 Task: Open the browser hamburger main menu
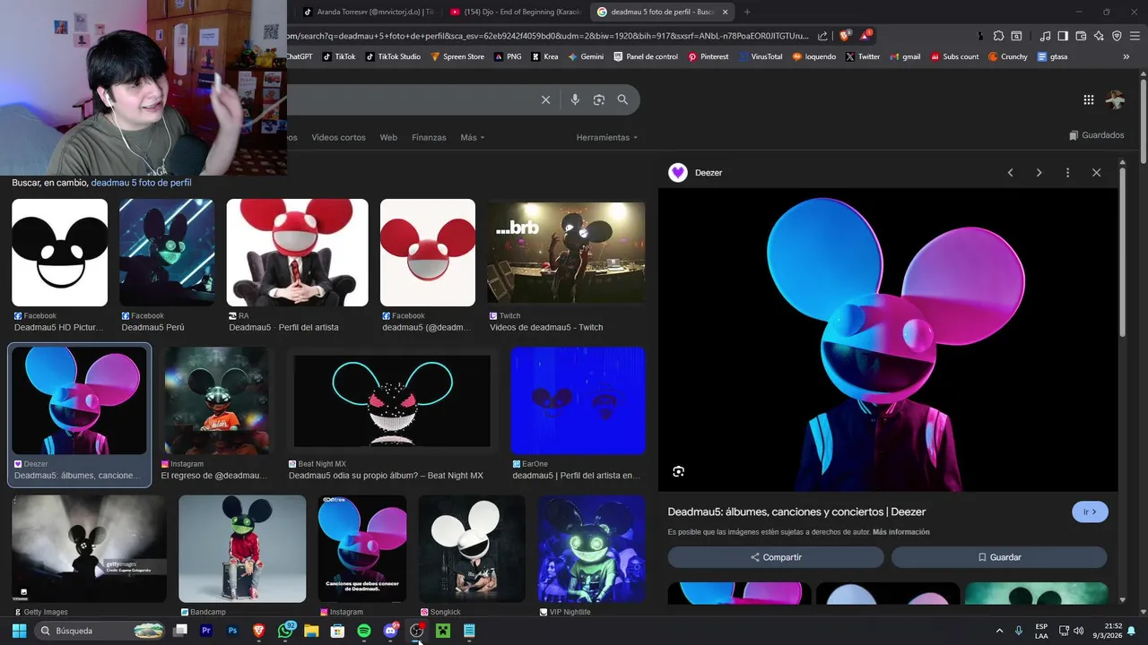(1135, 36)
